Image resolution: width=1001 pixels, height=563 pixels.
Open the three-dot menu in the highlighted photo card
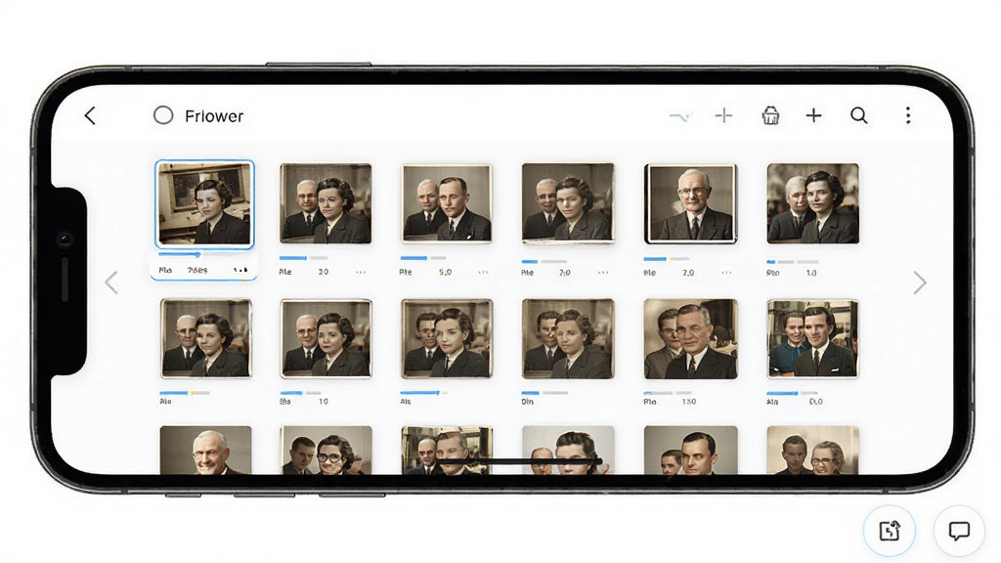240,270
